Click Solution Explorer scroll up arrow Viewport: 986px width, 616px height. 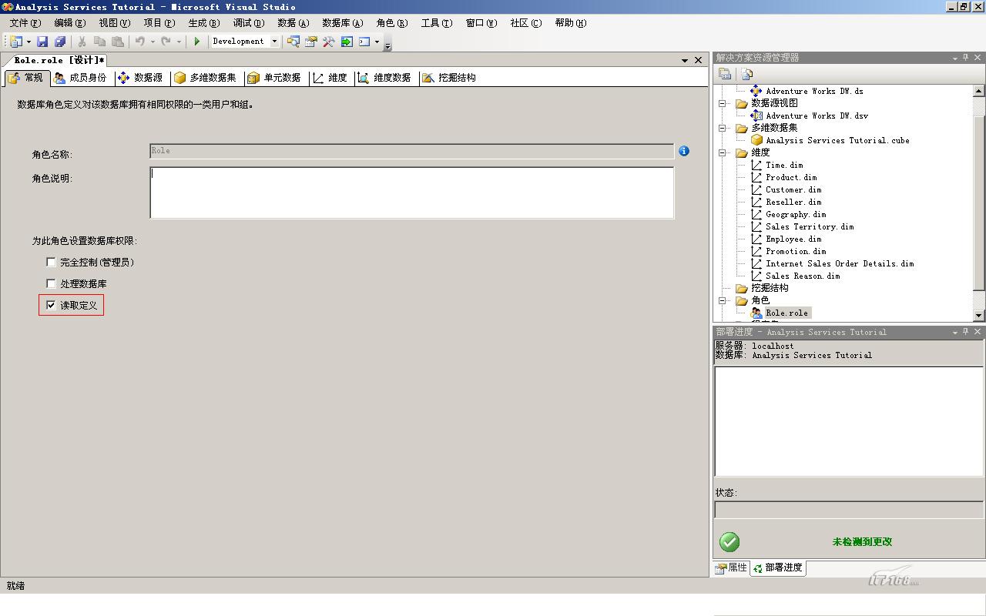click(979, 91)
